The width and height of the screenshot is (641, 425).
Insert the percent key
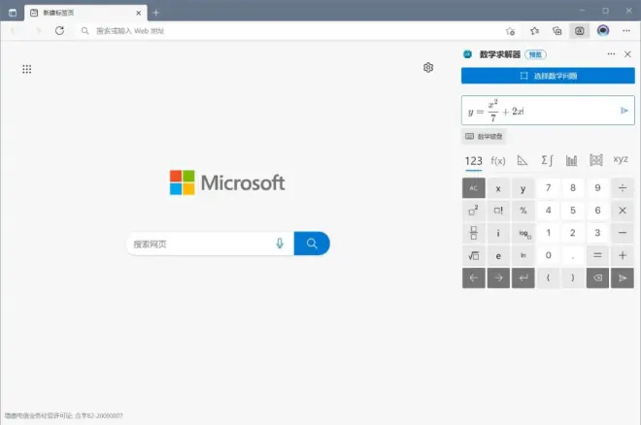(523, 211)
